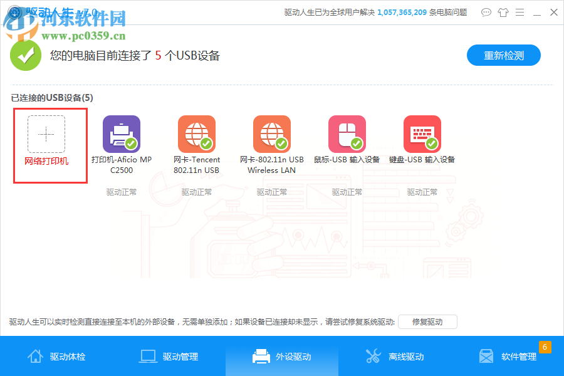Select the USB keyboard input device icon

[422, 133]
